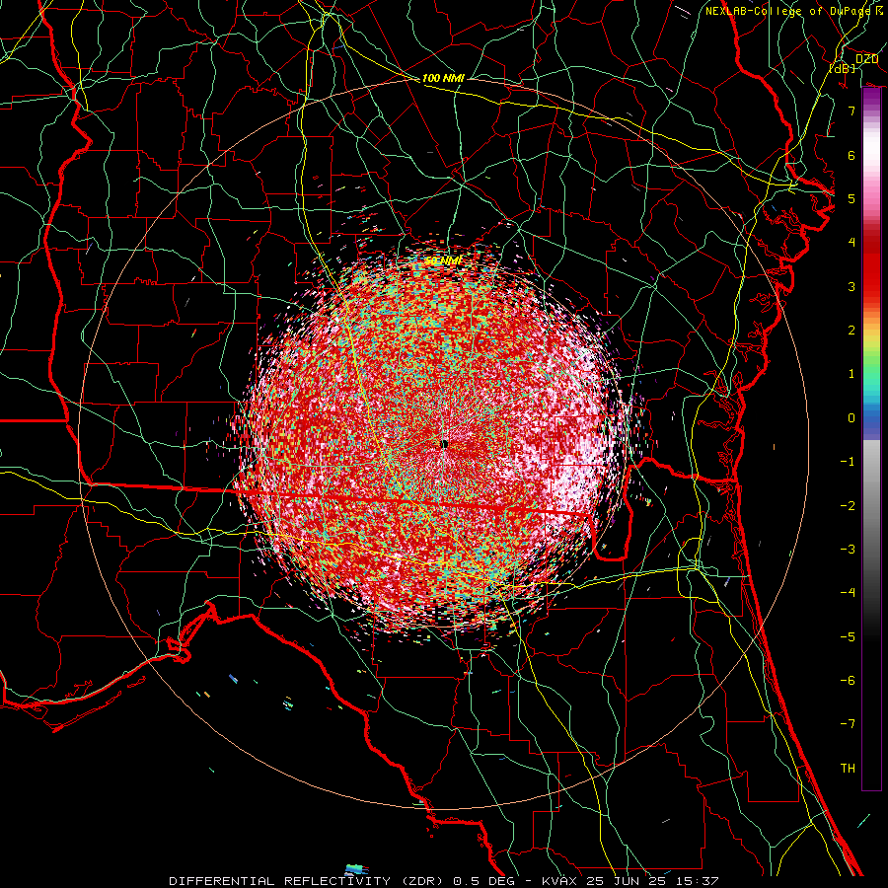Click the -5 value on the color scale
Viewport: 888px width, 888px height.
pos(848,637)
